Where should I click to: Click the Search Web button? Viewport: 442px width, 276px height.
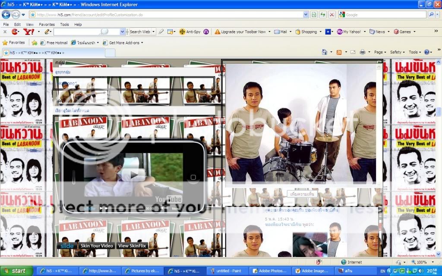click(x=140, y=32)
